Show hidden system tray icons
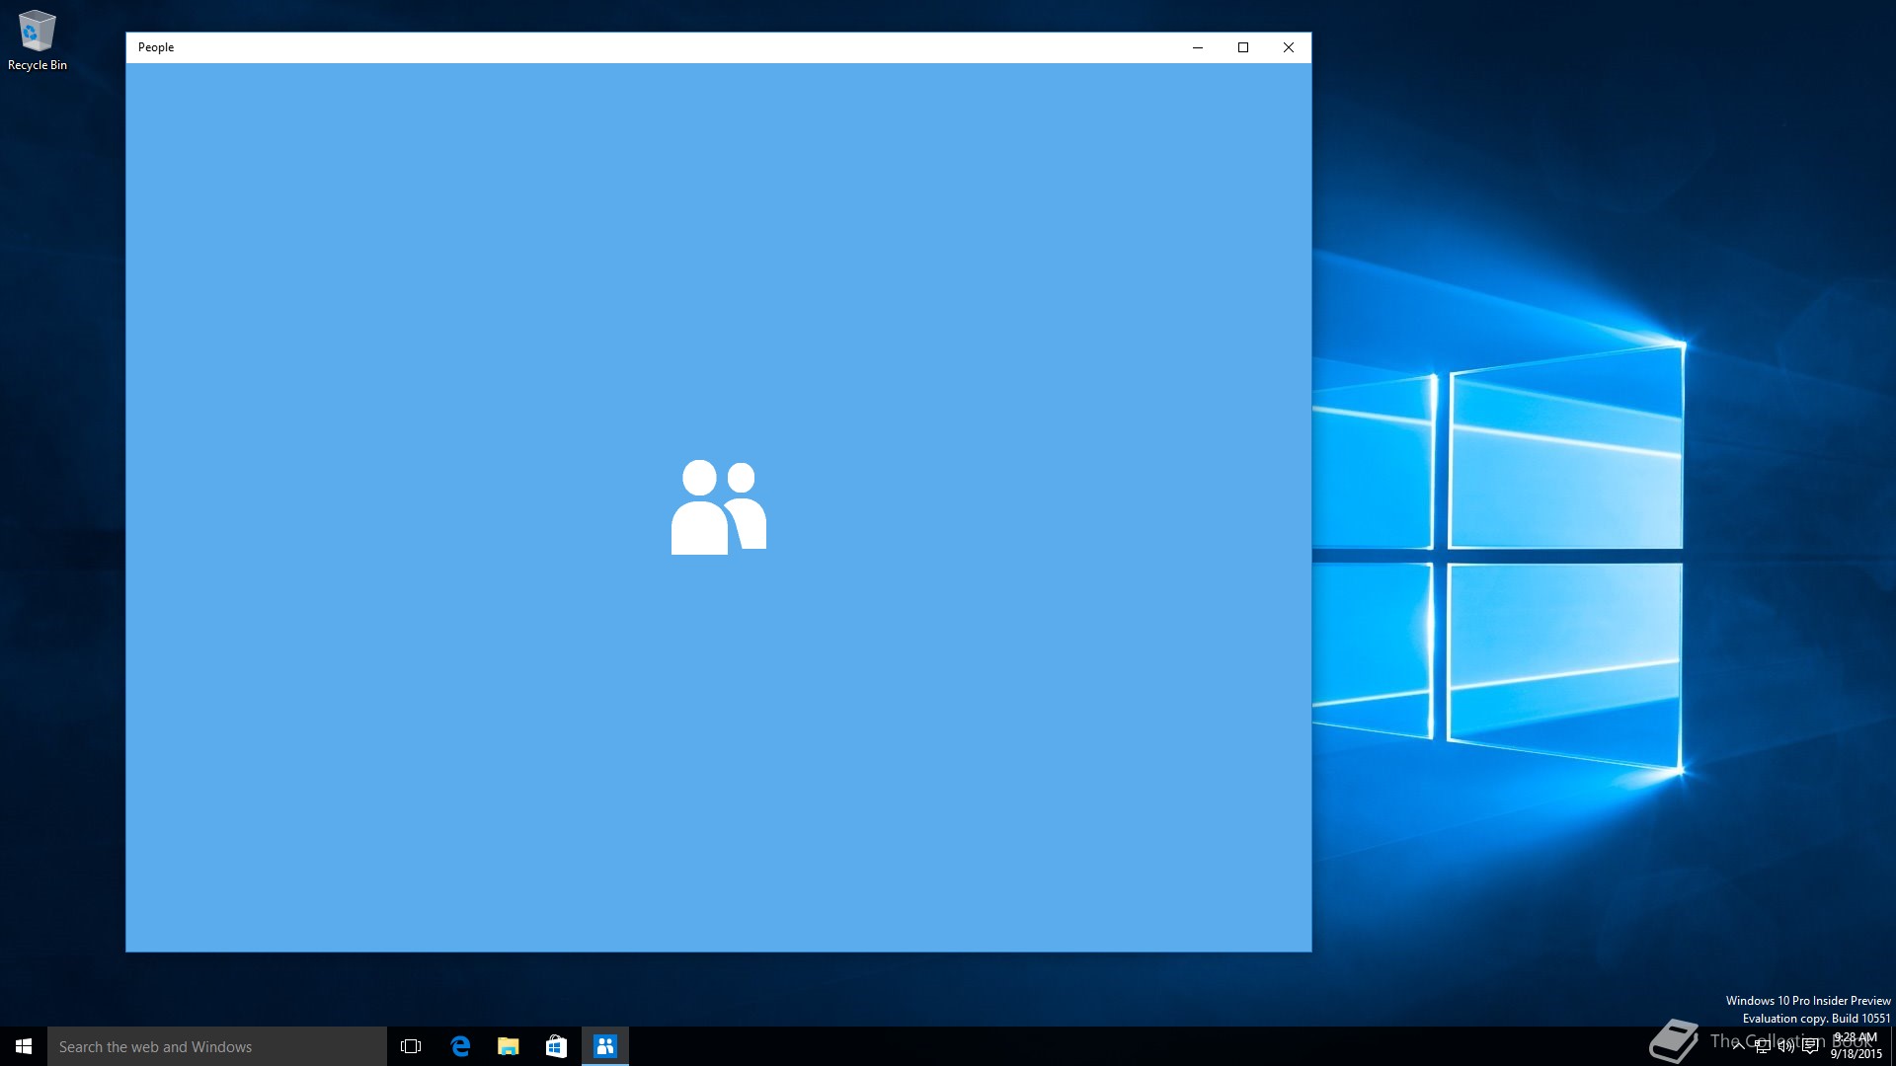Screen dimensions: 1896x1066 point(1738,1046)
